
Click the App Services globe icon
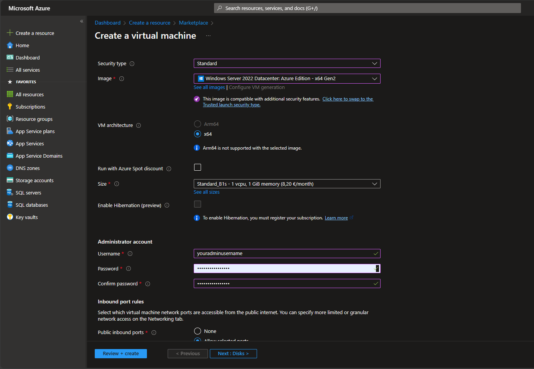coord(10,143)
